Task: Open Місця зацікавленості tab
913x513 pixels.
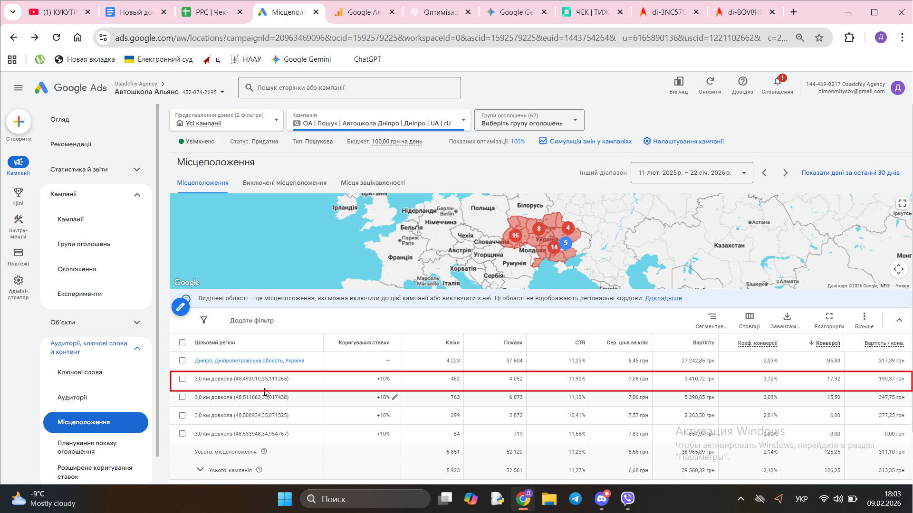Action: tap(373, 183)
